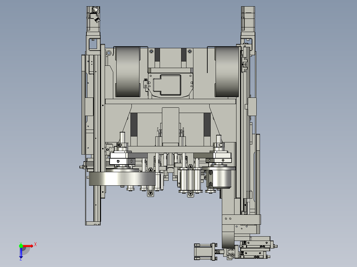Click the red X axis arrow
Screen dimensions: 357x267
coord(28,246)
